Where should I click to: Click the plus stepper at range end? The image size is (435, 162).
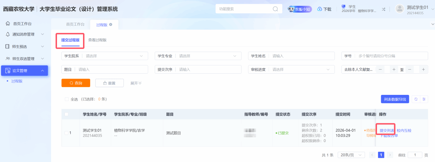point(423,70)
